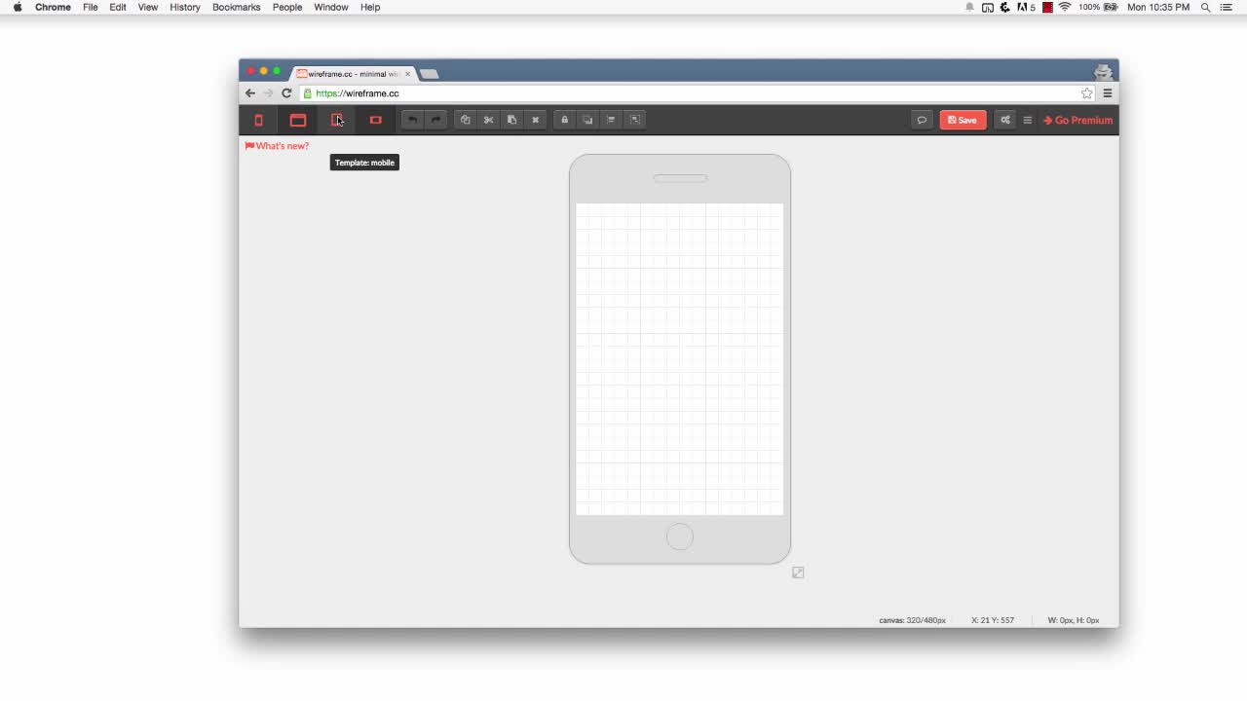1247x701 pixels.
Task: Open the comment speech bubble
Action: 922,120
